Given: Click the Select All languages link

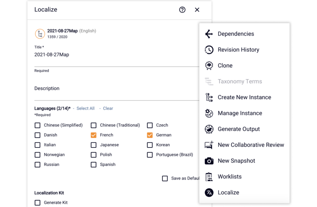Looking at the screenshot, I should 85,109.
